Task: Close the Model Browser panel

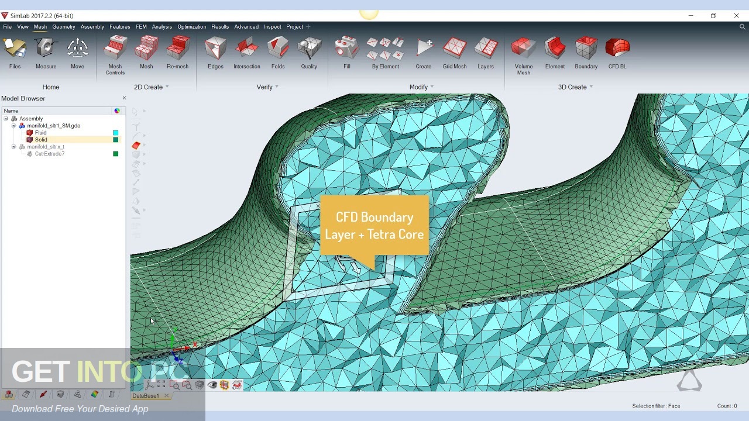Action: pos(123,98)
